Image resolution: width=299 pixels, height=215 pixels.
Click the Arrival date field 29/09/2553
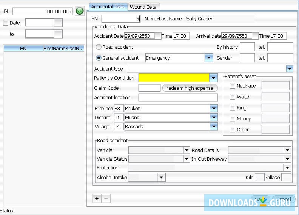point(237,36)
